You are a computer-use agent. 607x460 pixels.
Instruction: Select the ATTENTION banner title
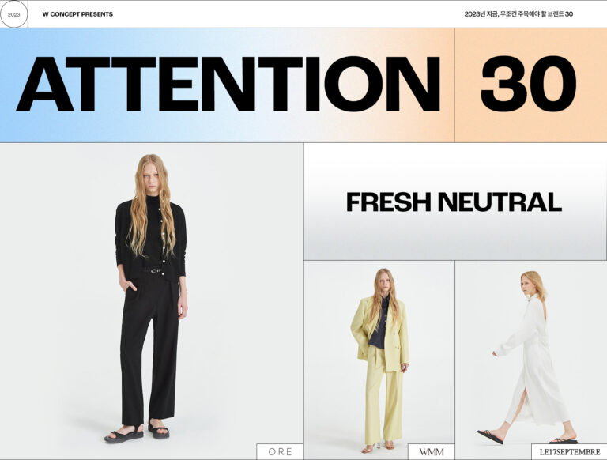click(x=228, y=84)
